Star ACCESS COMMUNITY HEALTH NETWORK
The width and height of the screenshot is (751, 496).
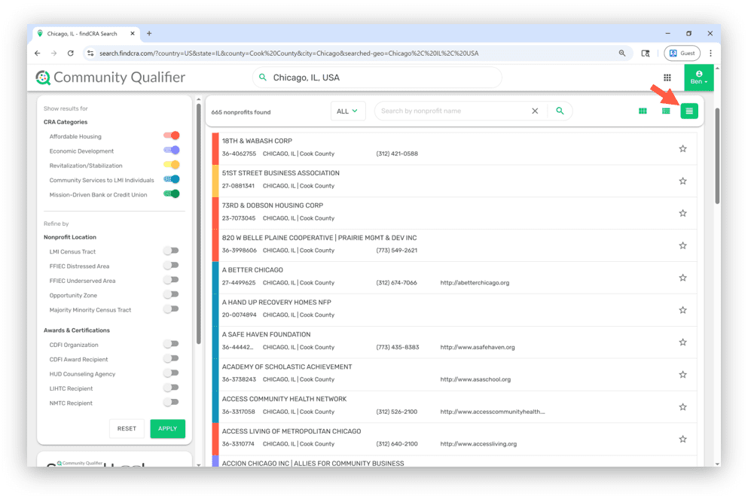click(x=683, y=407)
